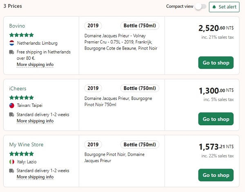Click the 'inc. 21% sales tax' text
The image size is (245, 192).
(218, 37)
